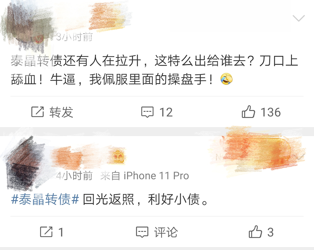Open the first post text about 泰晶转债还有人在拉升

pyautogui.click(x=154, y=70)
